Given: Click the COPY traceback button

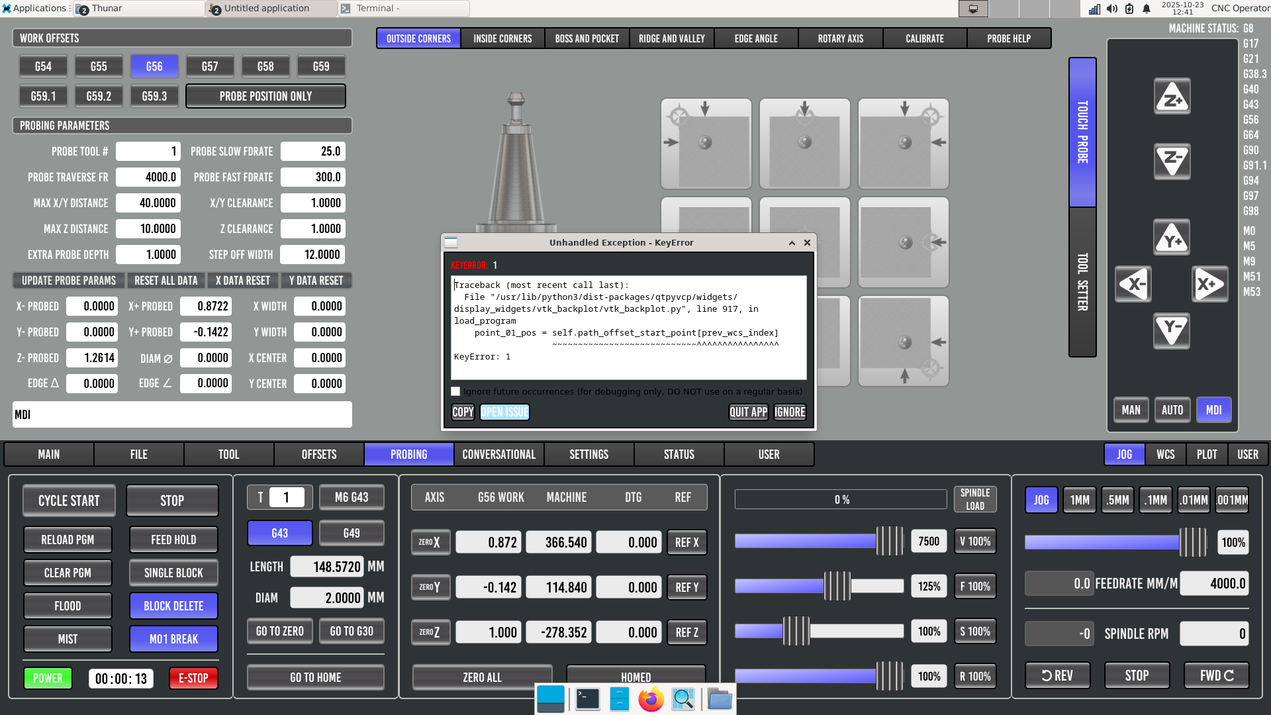Looking at the screenshot, I should [462, 412].
